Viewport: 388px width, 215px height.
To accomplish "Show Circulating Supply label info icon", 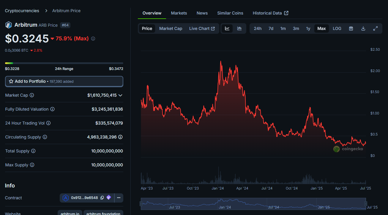I will pos(45,137).
